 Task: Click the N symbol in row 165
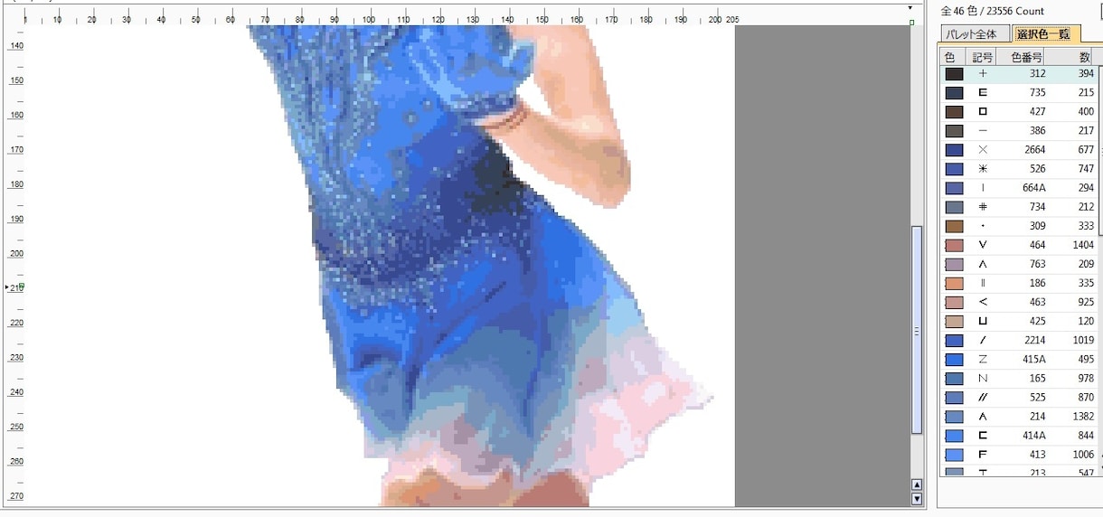983,379
